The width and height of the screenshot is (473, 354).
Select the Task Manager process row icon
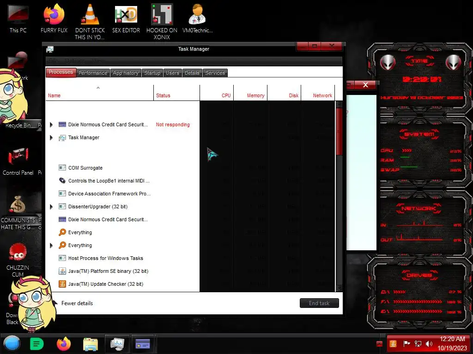62,137
